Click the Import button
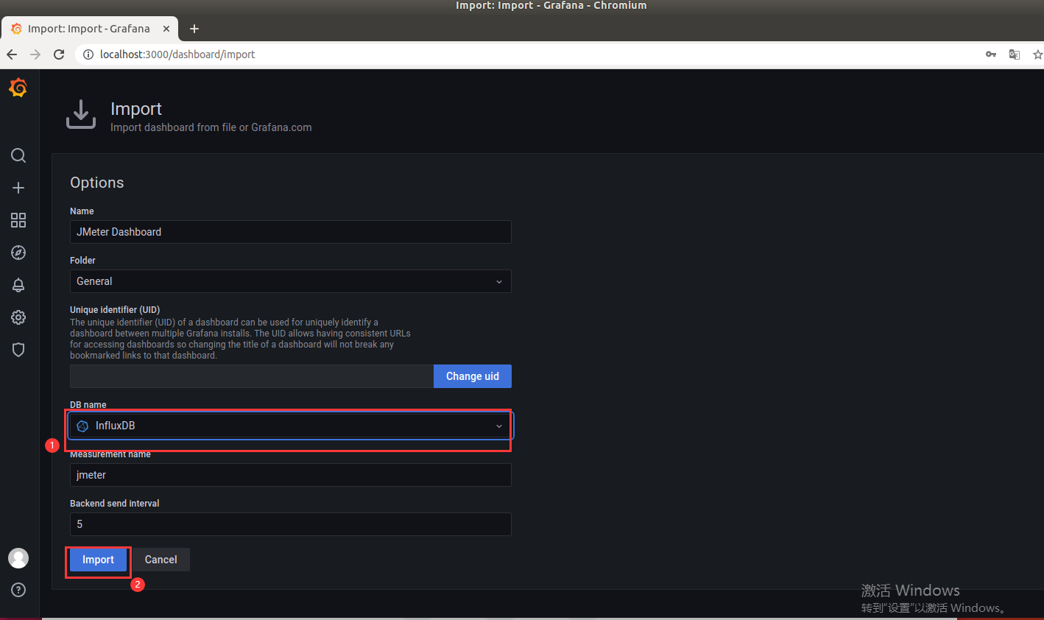The width and height of the screenshot is (1044, 620). pyautogui.click(x=98, y=560)
